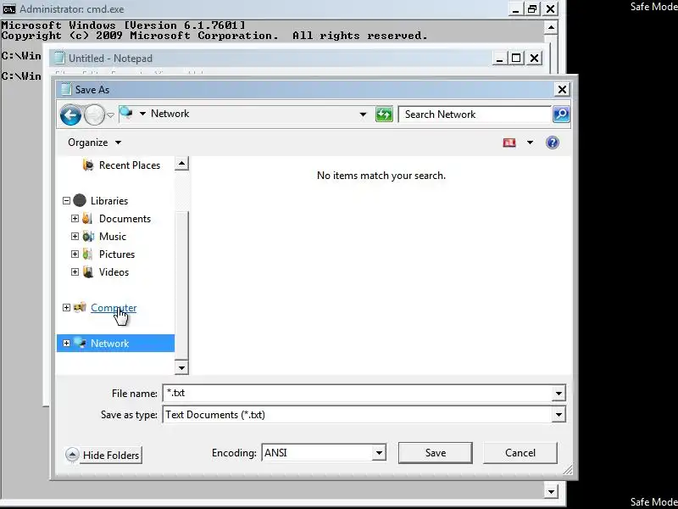Select Network in the navigation pane

pos(109,344)
